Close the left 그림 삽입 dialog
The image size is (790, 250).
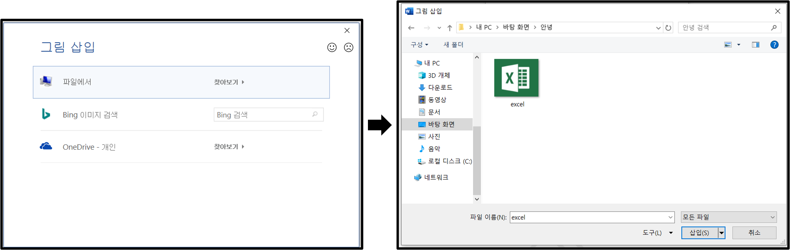(347, 31)
